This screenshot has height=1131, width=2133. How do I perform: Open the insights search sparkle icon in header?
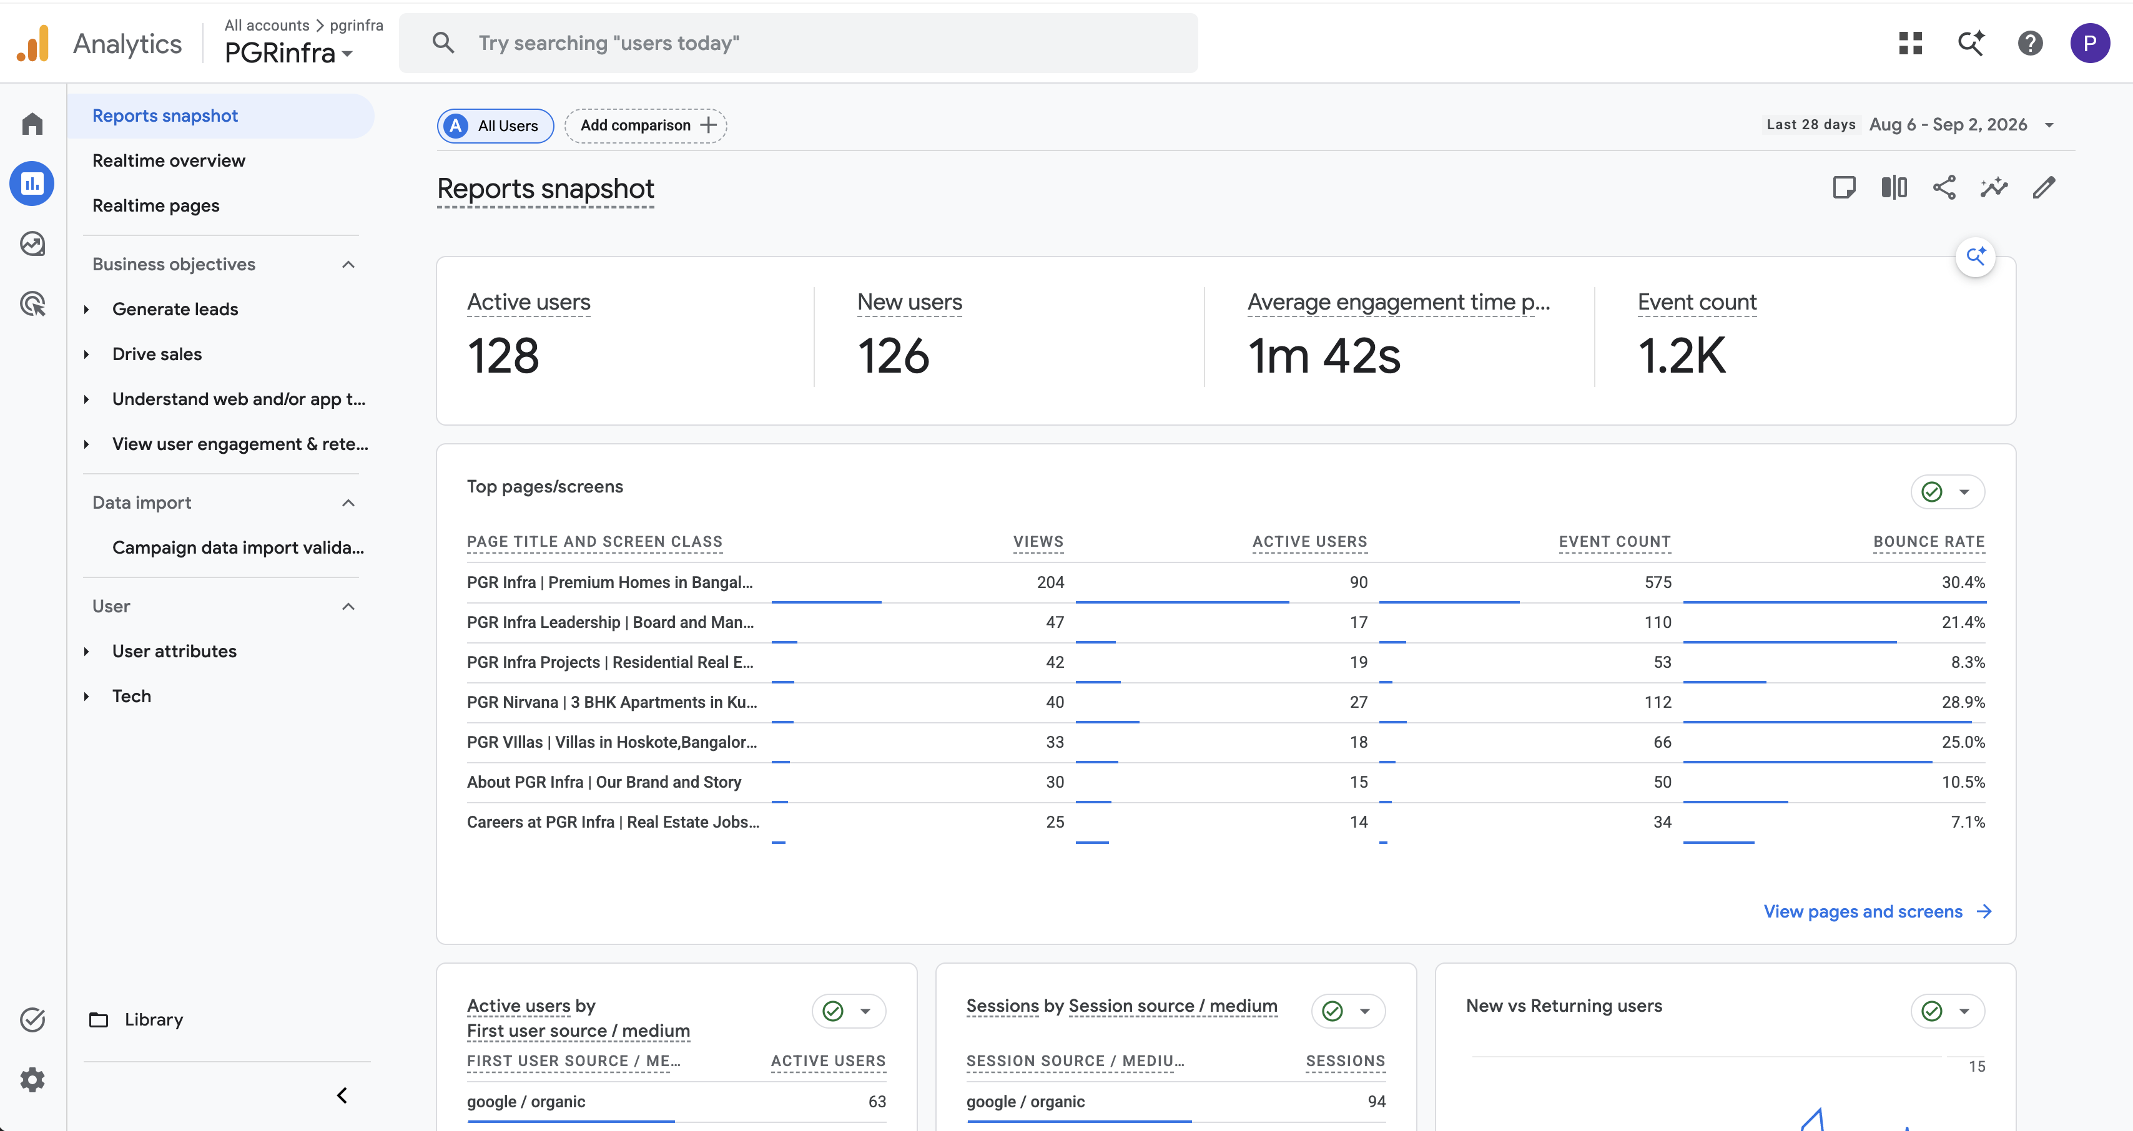(x=1971, y=43)
